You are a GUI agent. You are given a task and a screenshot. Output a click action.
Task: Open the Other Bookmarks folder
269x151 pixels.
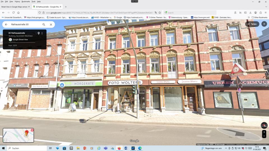(x=259, y=17)
